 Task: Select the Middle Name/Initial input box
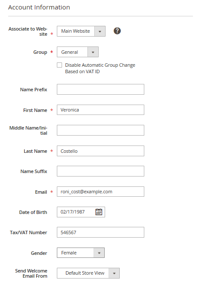point(100,130)
